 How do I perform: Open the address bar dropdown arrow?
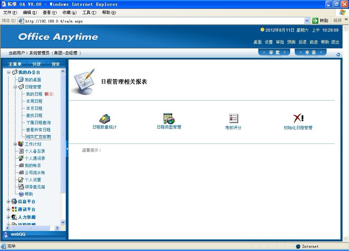pyautogui.click(x=307, y=21)
